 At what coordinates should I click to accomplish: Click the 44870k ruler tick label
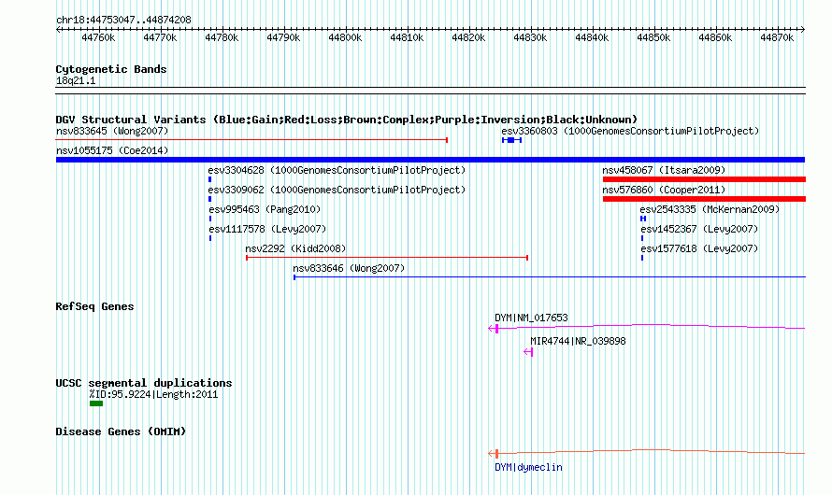(x=777, y=37)
